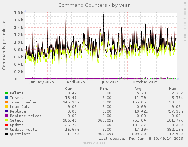
Task: Click the '1.0 k' y-axis tick label
Action: (19, 42)
